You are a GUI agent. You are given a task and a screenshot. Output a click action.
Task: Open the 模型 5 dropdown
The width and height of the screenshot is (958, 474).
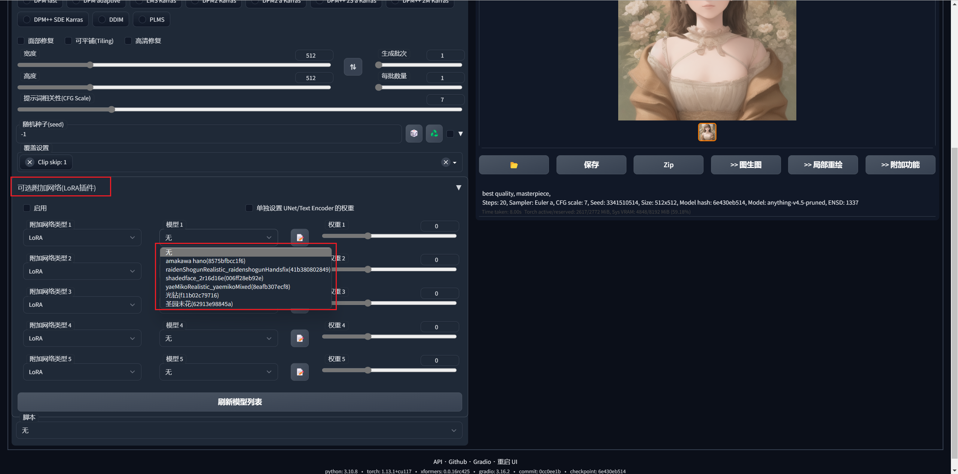pos(219,372)
